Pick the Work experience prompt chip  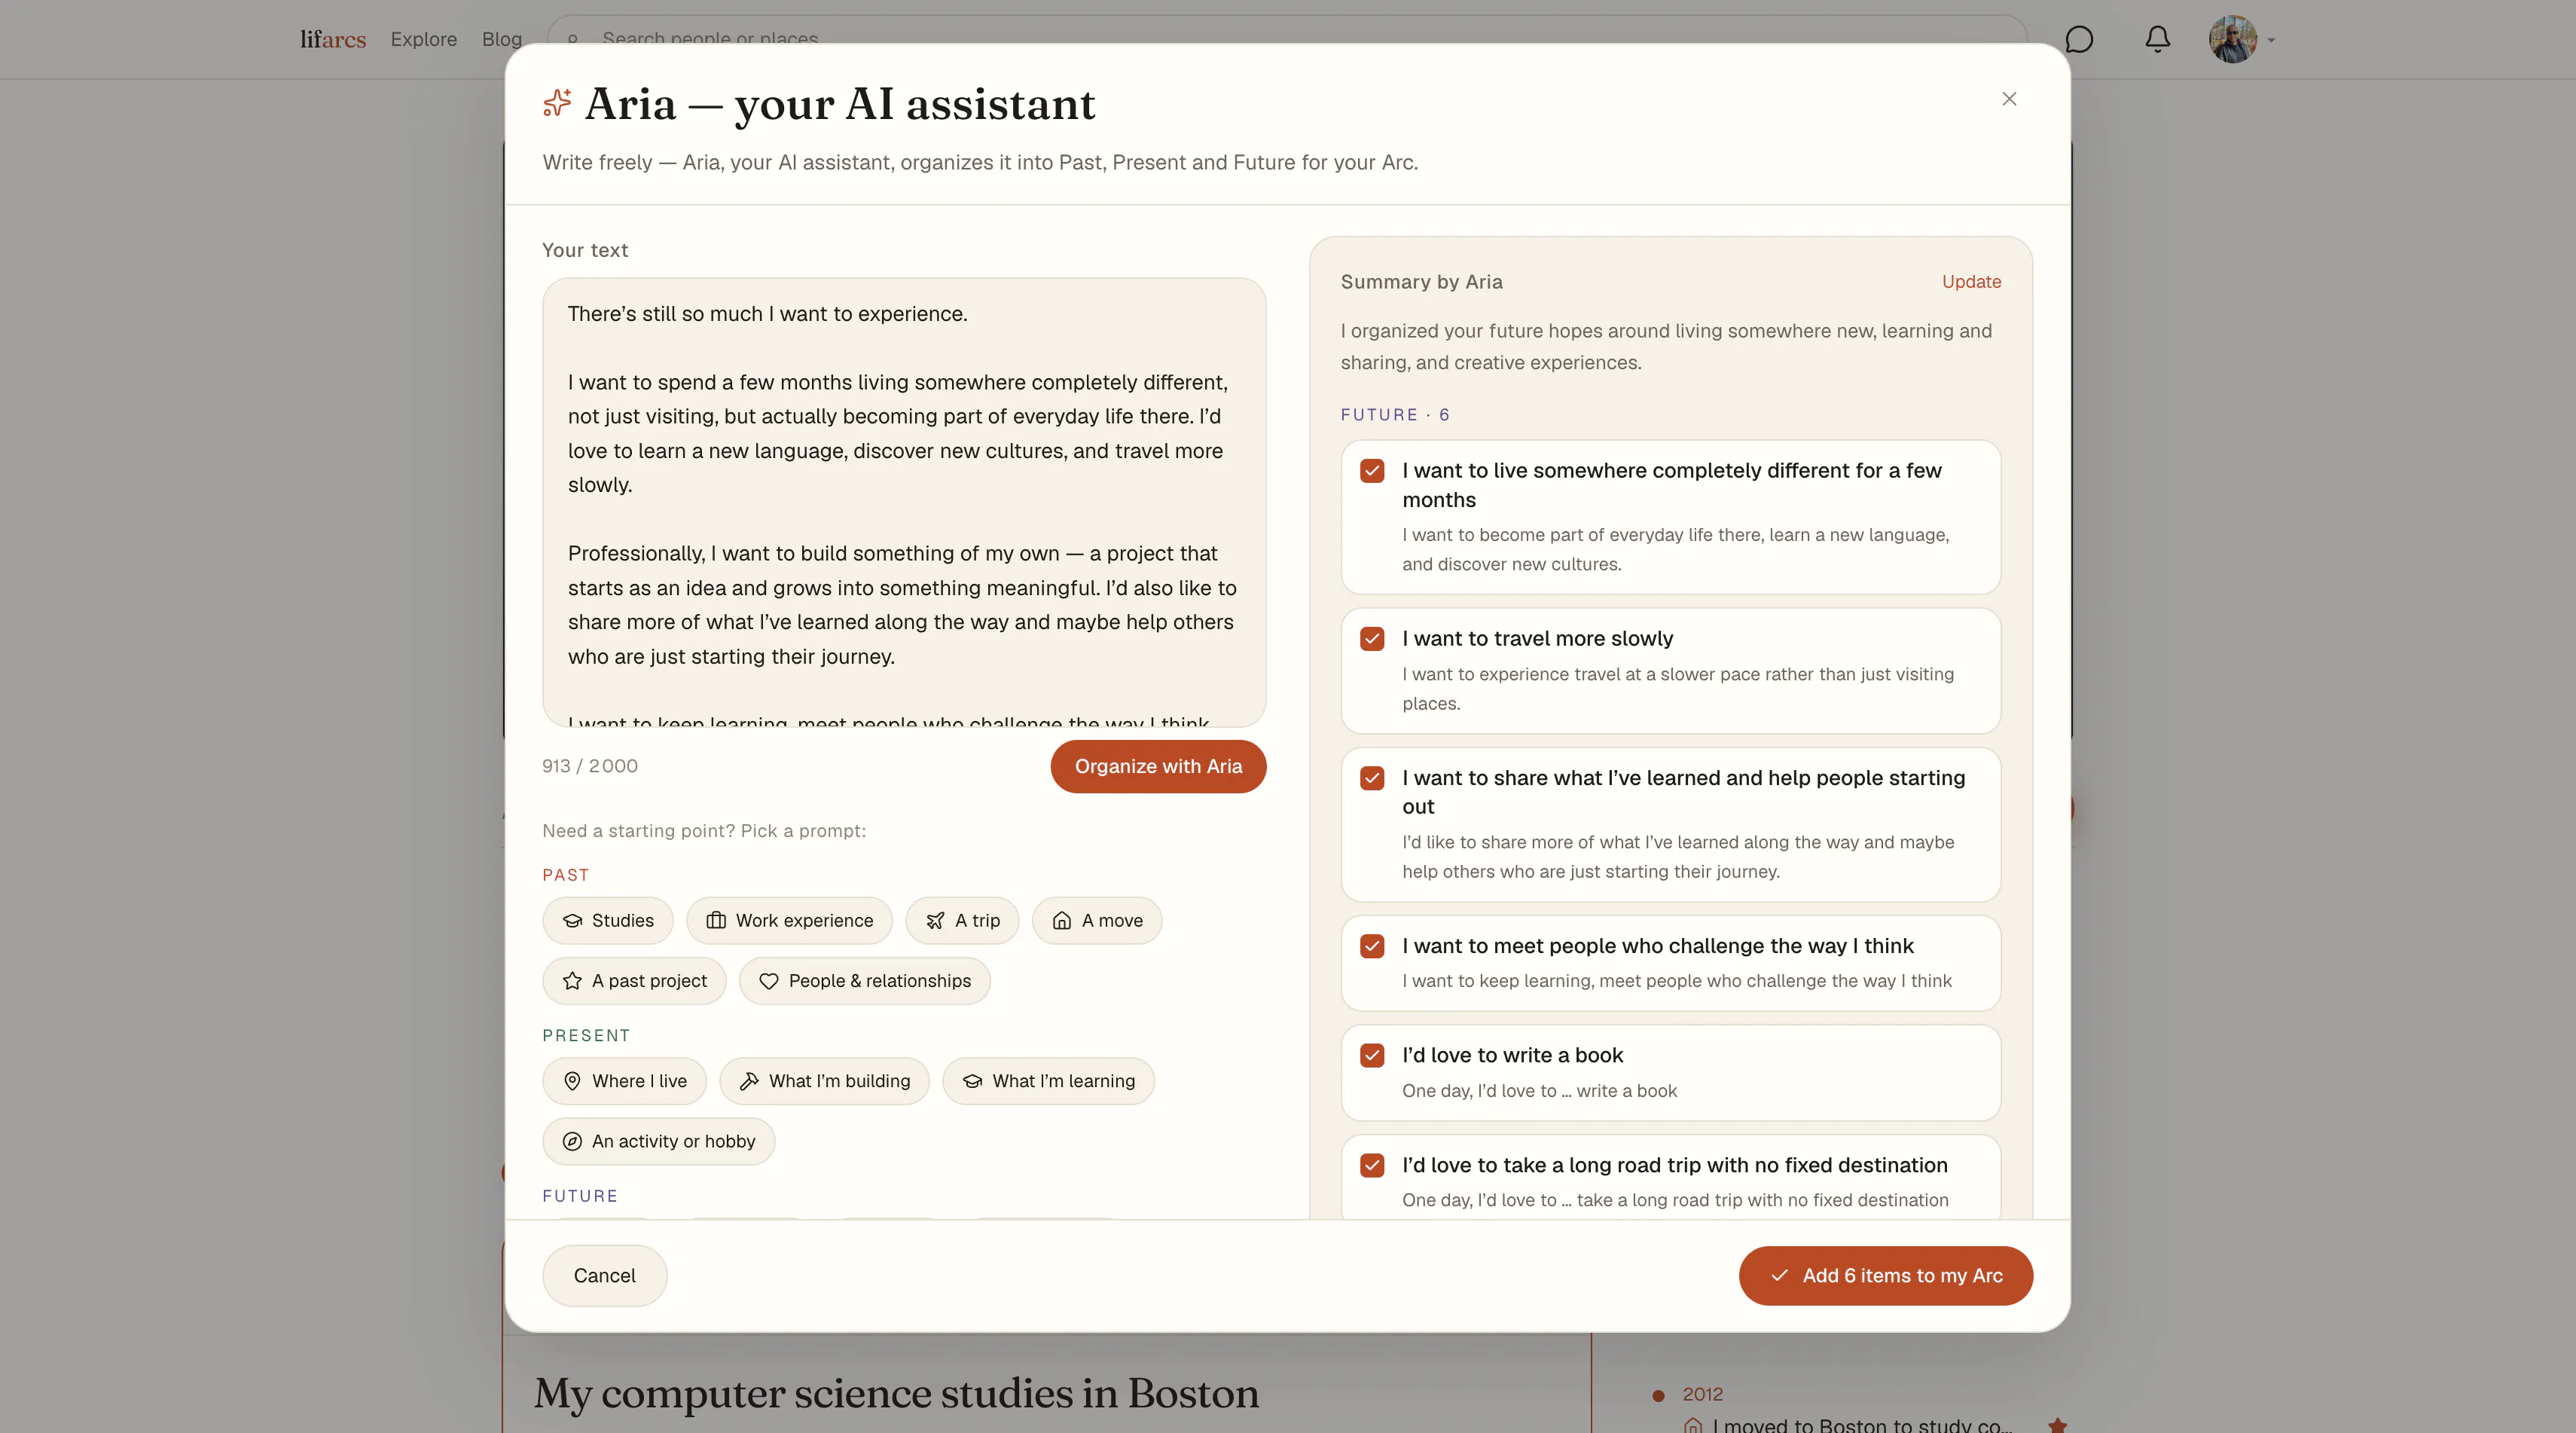click(789, 920)
